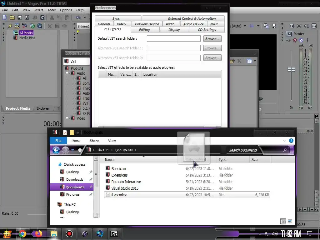The height and width of the screenshot is (240, 320).
Task: Click the Extract Audio from CD icon
Action: coord(32,26)
